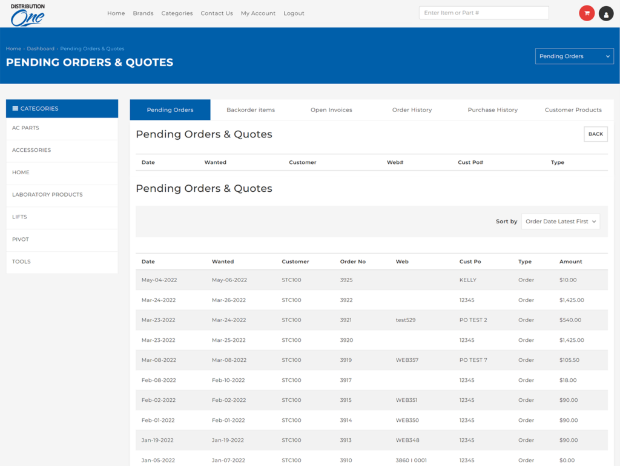Screen dimensions: 620x466
Task: Open LIFTS category
Action: (x=62, y=217)
